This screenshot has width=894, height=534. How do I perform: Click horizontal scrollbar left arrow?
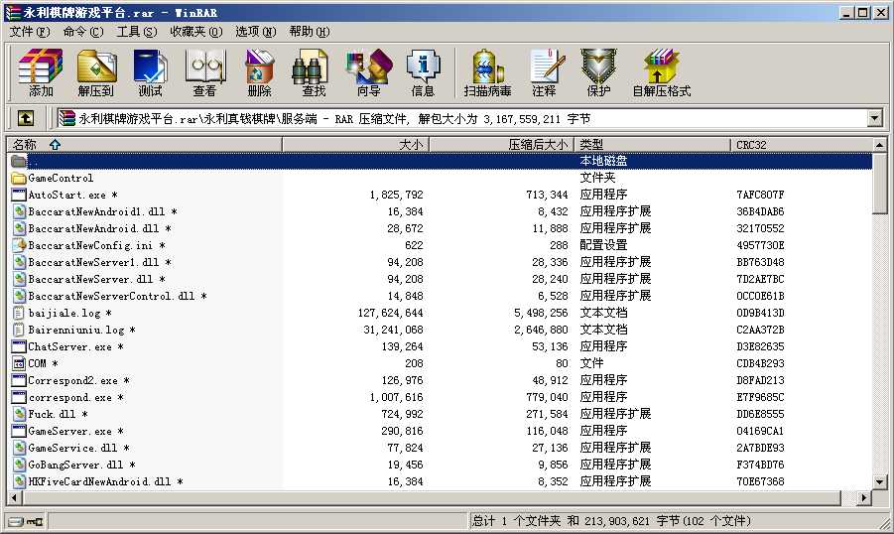click(x=14, y=498)
